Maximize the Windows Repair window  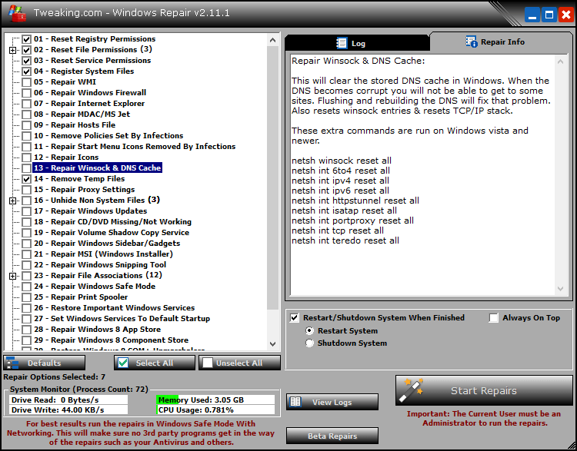pyautogui.click(x=549, y=15)
